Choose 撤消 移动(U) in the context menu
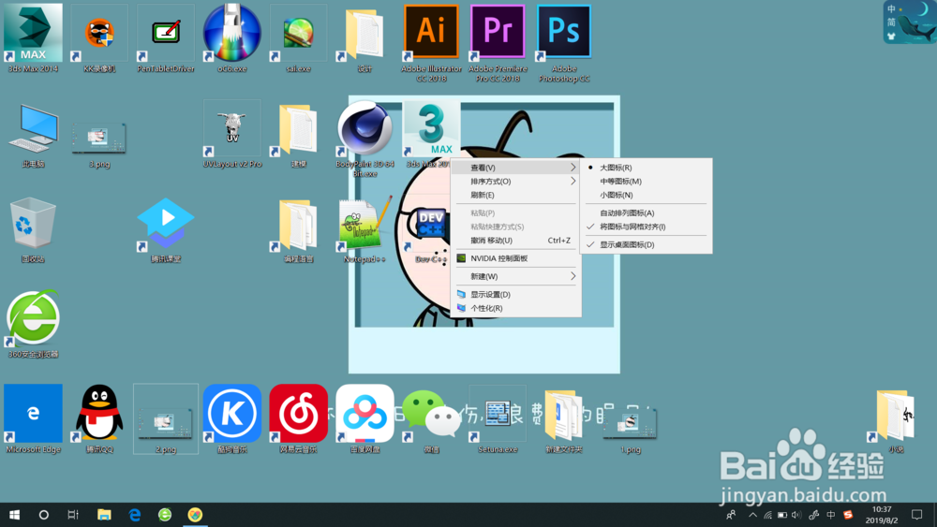The height and width of the screenshot is (527, 937). click(x=515, y=241)
